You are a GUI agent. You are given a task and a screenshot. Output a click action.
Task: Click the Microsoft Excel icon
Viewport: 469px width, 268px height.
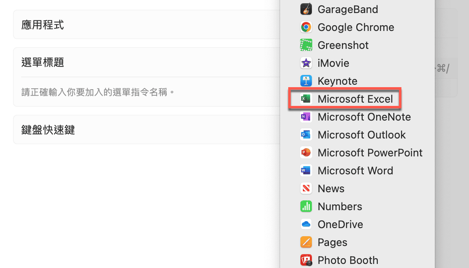tap(306, 99)
